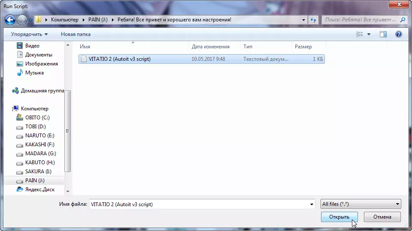Select Изображения library in the sidebar
The width and height of the screenshot is (412, 231).
click(41, 64)
